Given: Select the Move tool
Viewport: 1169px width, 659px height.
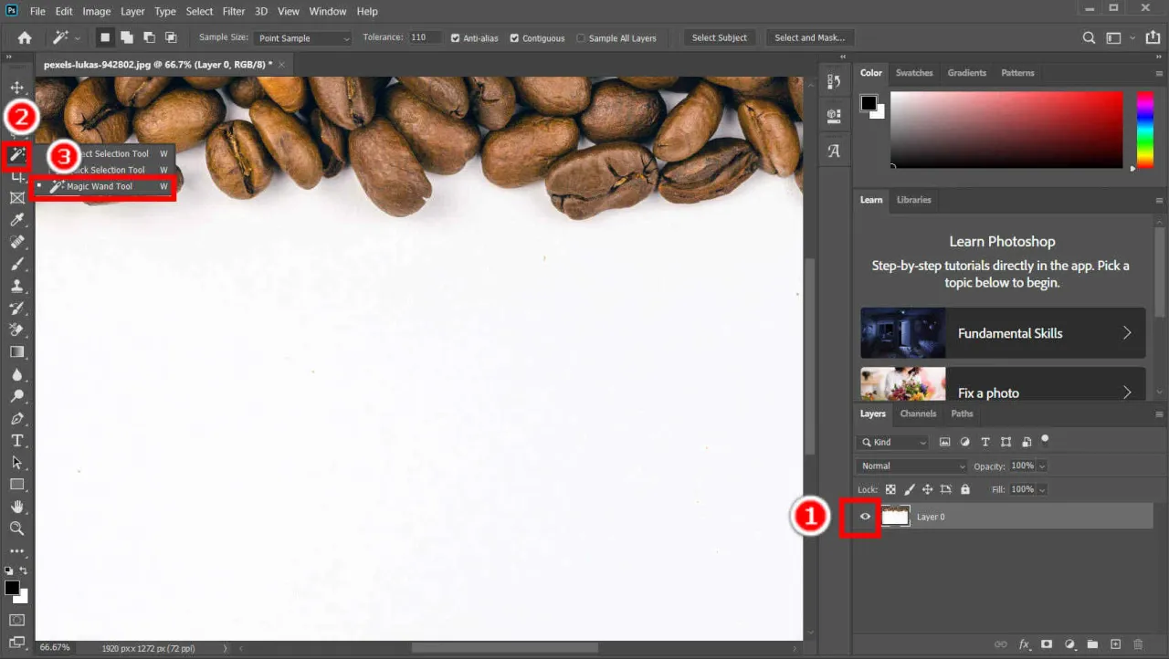Looking at the screenshot, I should (x=16, y=88).
